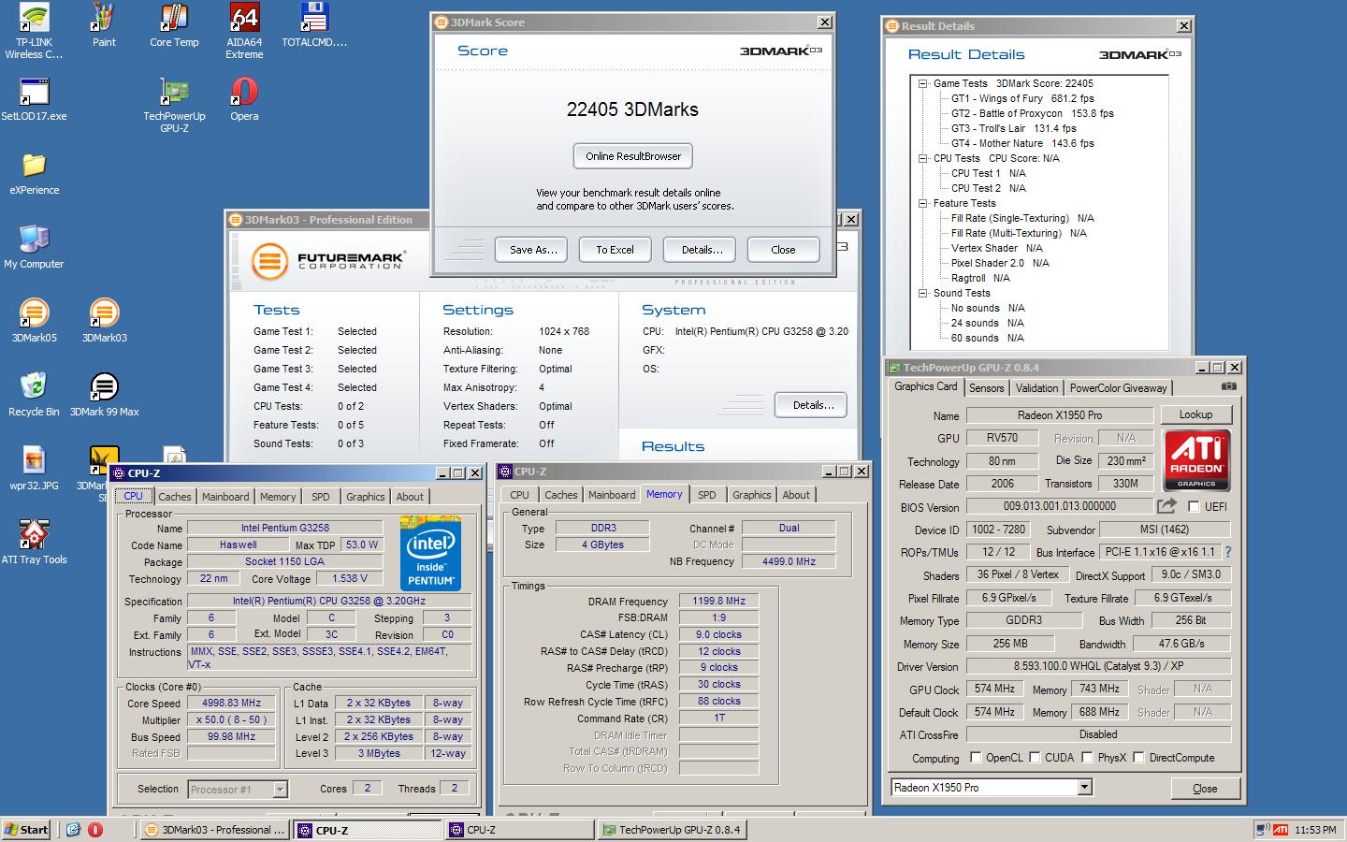Switch to the Validation tab in GPU-Z

click(x=1036, y=388)
